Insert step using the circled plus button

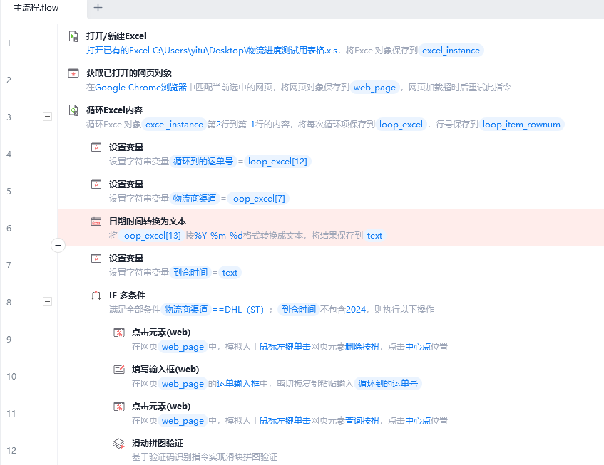tap(58, 246)
